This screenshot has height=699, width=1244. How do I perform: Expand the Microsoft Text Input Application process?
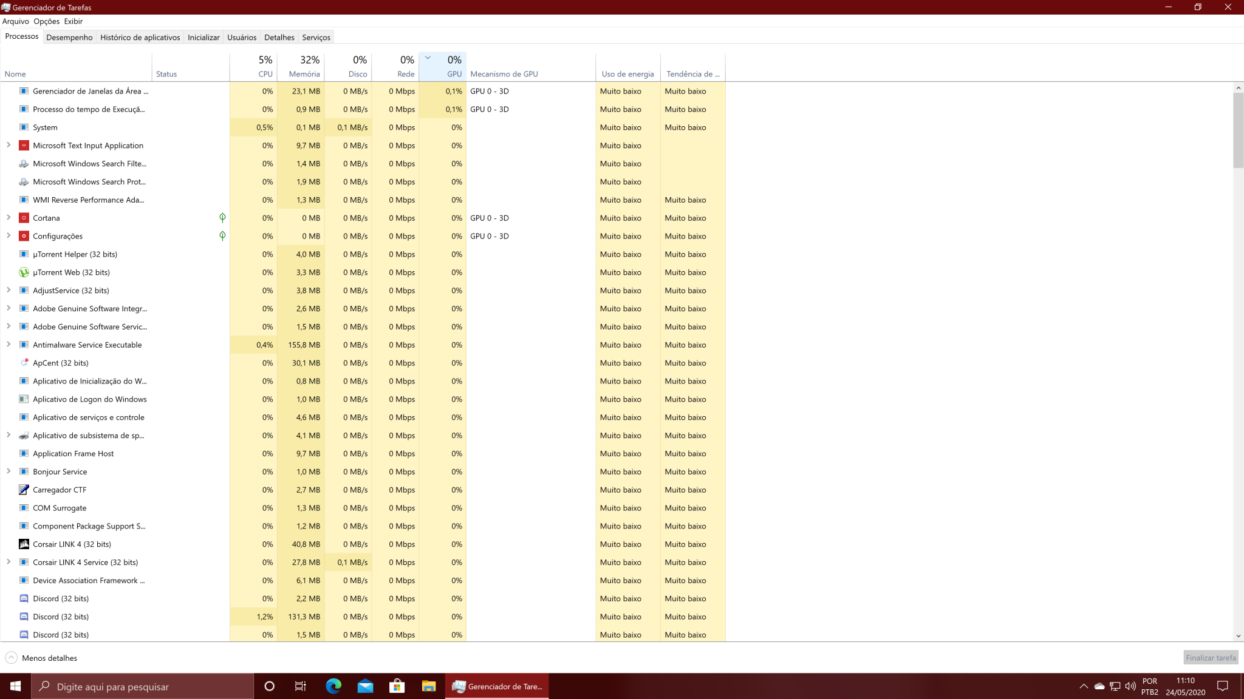(x=9, y=145)
